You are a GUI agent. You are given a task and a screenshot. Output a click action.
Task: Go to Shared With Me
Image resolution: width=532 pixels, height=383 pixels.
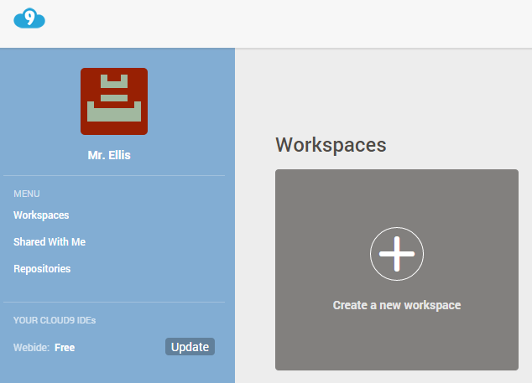(50, 242)
